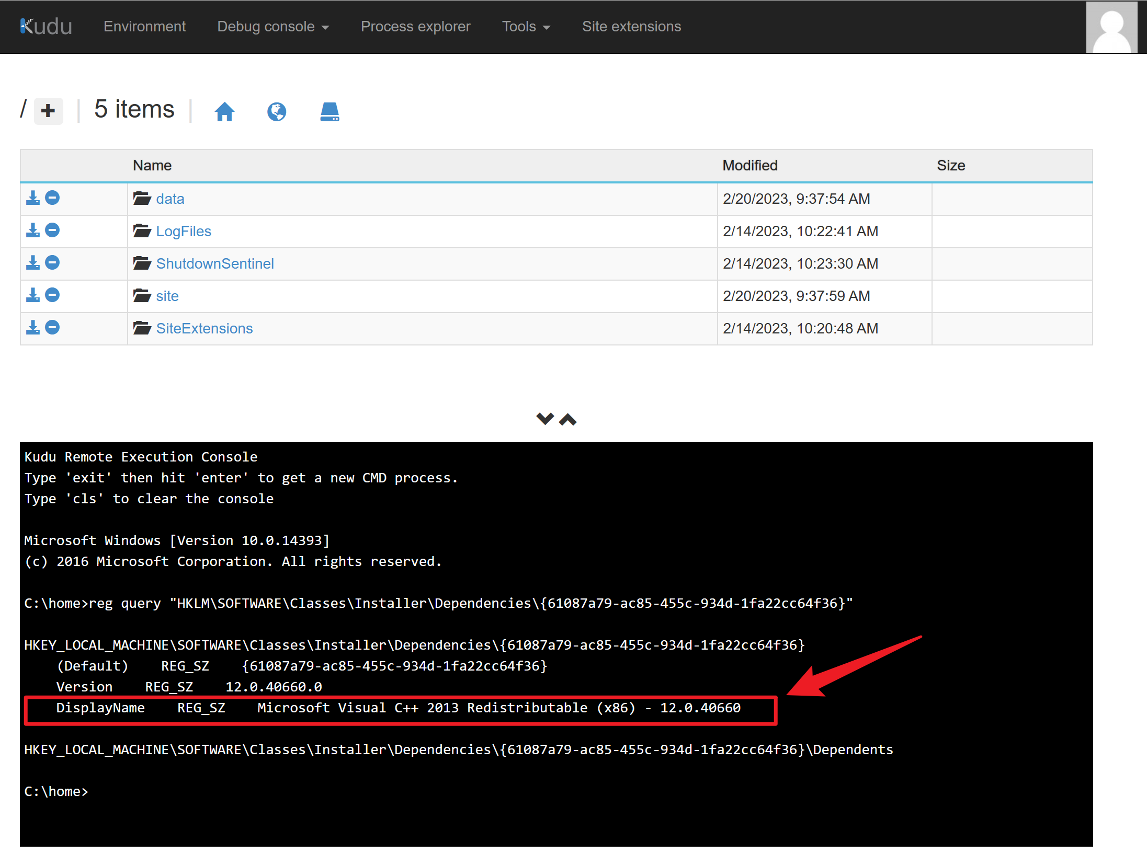Delete the site folder
The height and width of the screenshot is (854, 1147).
point(52,295)
